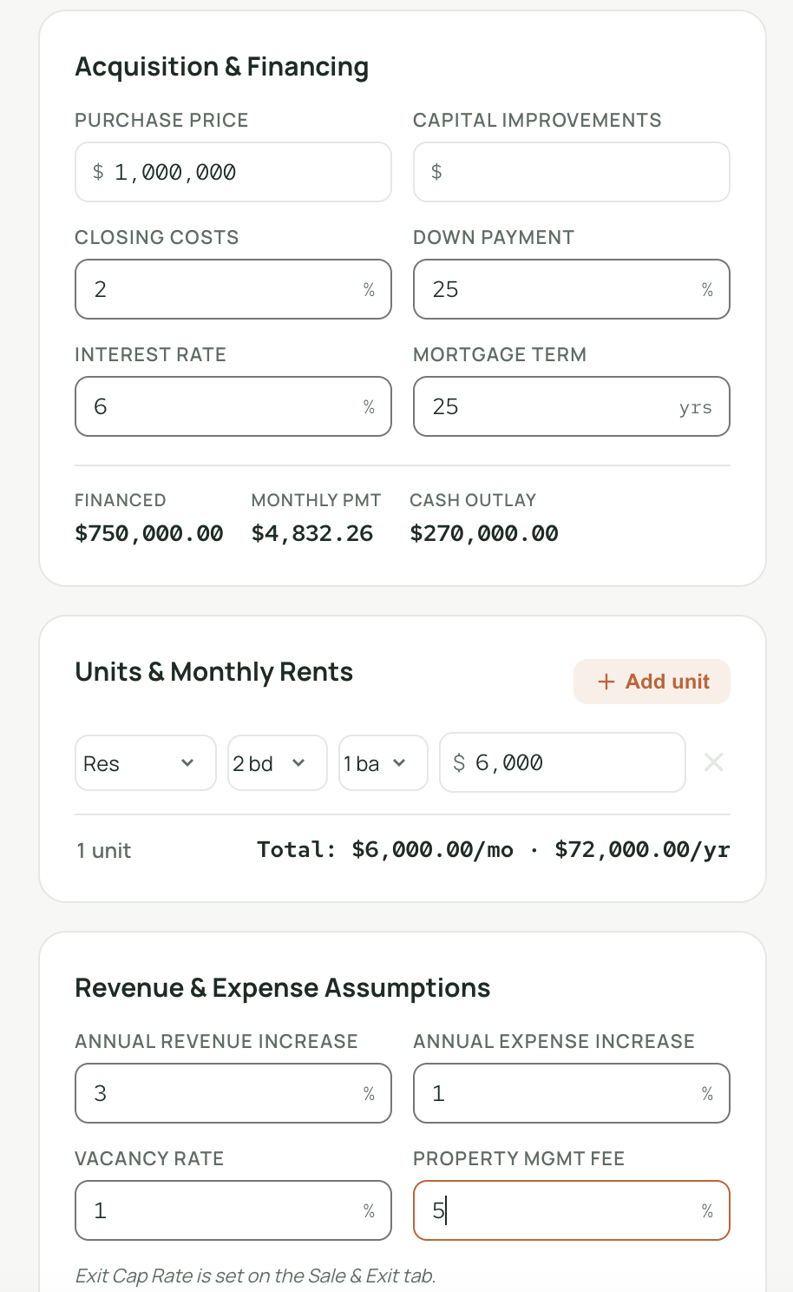
Task: Click the Financed value $750,000.00
Action: pyautogui.click(x=149, y=533)
